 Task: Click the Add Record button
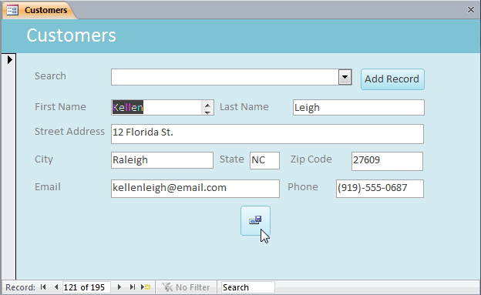[x=392, y=79]
